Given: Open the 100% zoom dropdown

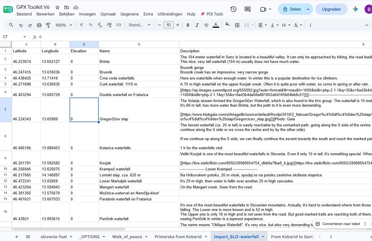Looking at the screenshot, I should click(64, 25).
